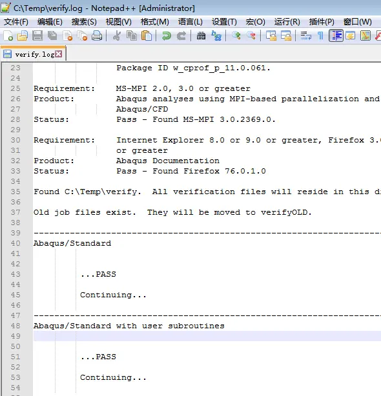This screenshot has width=381, height=396.
Task: Open the 文件(F) menu
Action: click(16, 22)
